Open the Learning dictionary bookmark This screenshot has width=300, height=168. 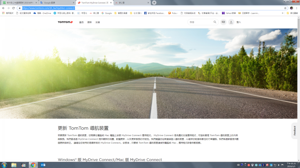[248, 13]
